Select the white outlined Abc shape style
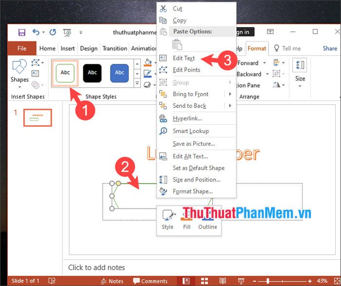Viewport: 341px width, 286px height. pyautogui.click(x=65, y=73)
